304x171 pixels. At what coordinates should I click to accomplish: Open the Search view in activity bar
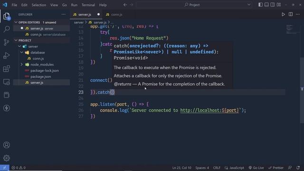coord(6,29)
